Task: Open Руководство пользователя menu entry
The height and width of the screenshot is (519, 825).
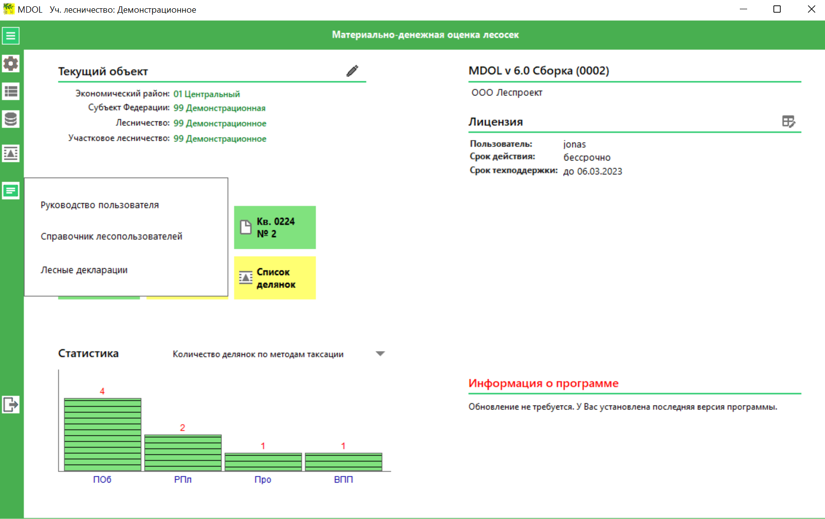Action: tap(100, 205)
